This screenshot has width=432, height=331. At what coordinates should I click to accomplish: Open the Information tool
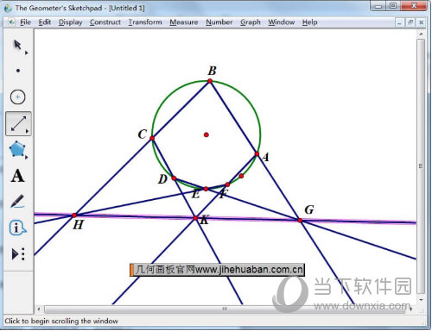[x=17, y=228]
